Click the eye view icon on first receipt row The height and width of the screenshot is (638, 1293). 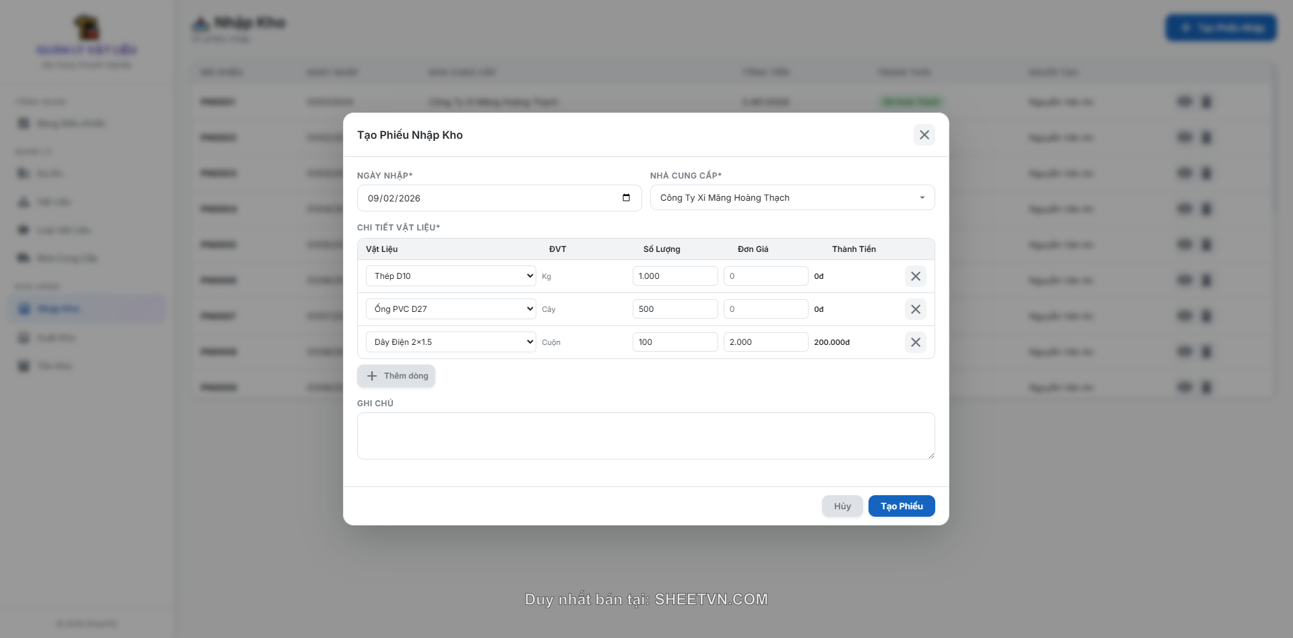[1185, 102]
